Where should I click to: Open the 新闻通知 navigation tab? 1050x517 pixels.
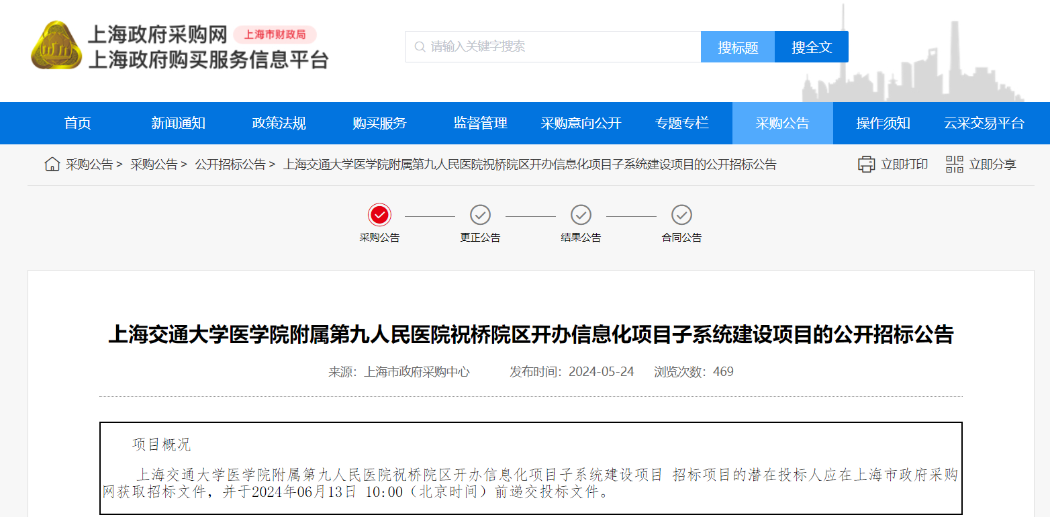pos(178,123)
